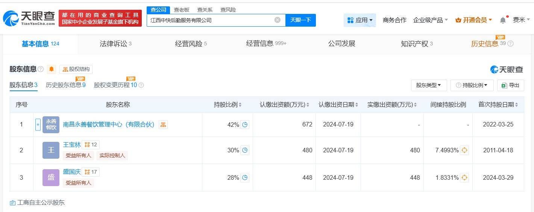Image resolution: width=534 pixels, height=212 pixels.
Task: Switch to 查公司 search tab
Action: pos(158,10)
